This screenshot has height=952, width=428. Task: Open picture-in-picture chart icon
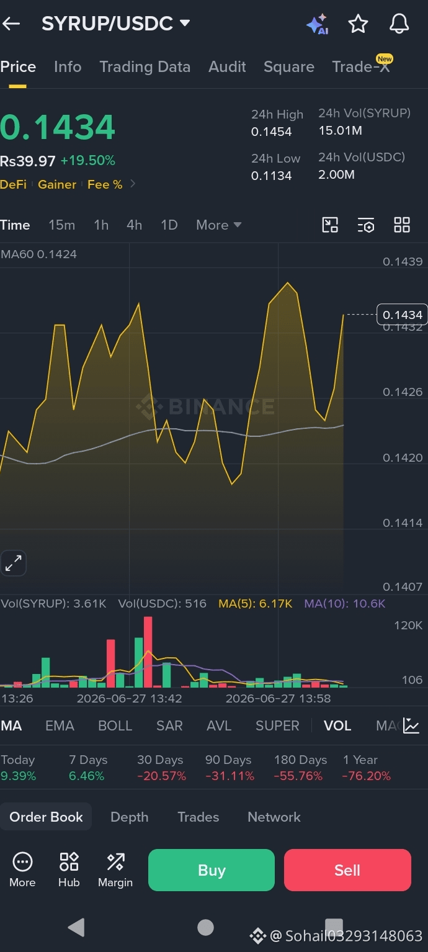[x=330, y=225]
